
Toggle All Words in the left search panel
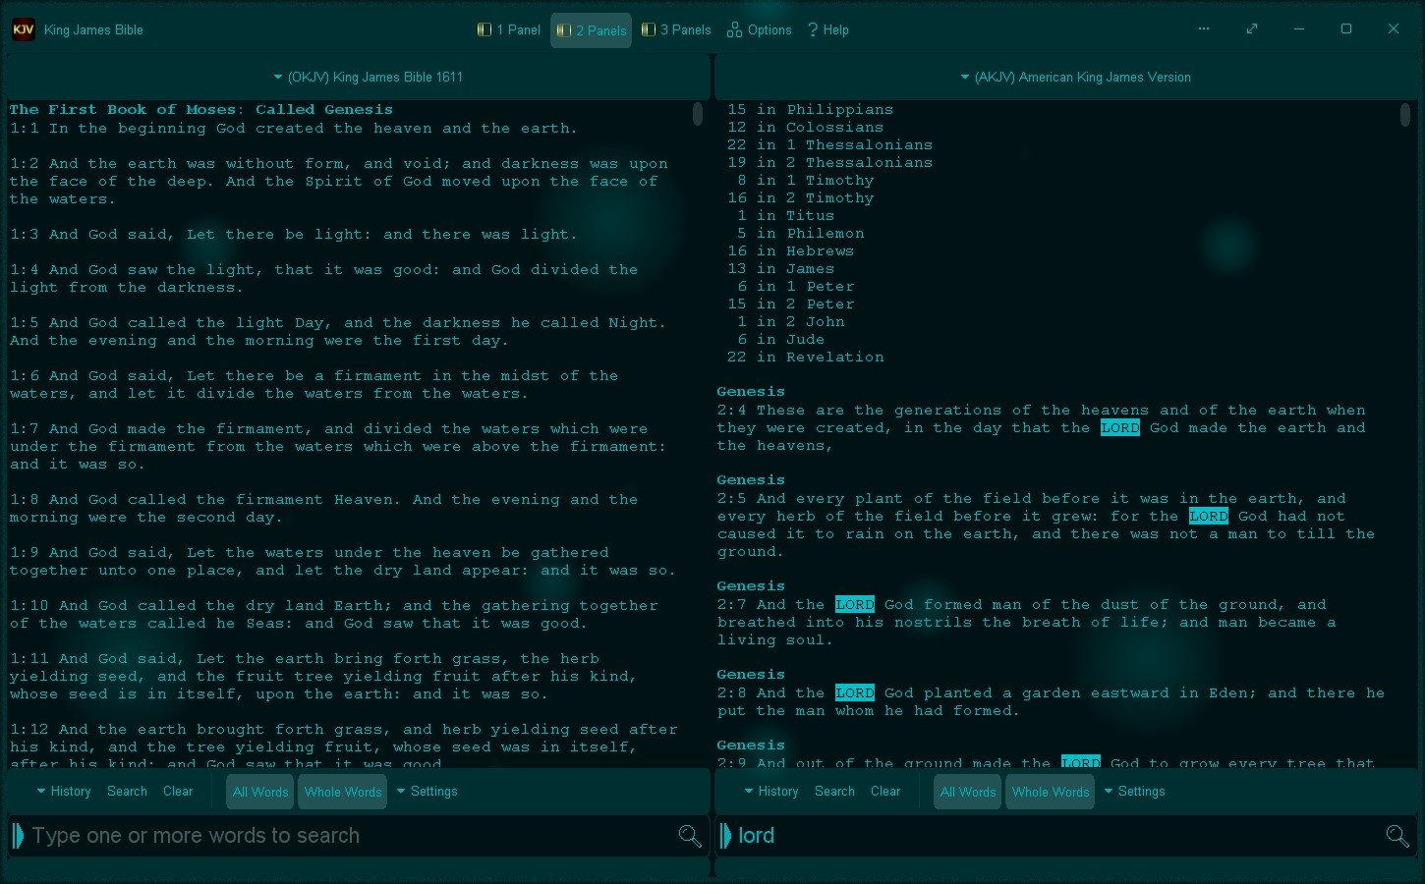tap(258, 791)
